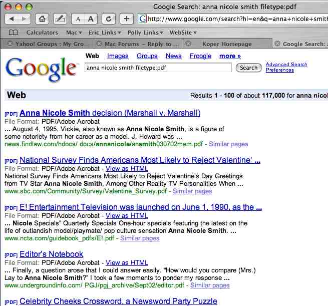Open the Google Groups link
The height and width of the screenshot is (306, 328).
point(147,56)
